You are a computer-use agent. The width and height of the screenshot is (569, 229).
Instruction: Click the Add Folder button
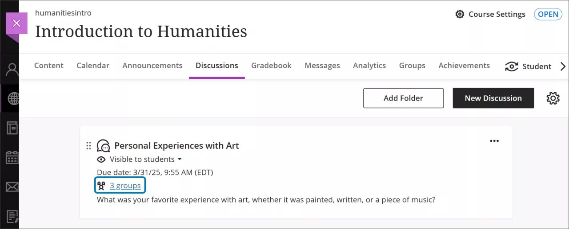pos(403,98)
